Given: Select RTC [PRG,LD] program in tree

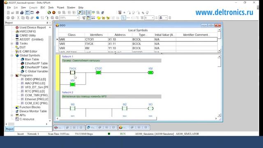Looking at the screenshot, I should tap(35, 91).
